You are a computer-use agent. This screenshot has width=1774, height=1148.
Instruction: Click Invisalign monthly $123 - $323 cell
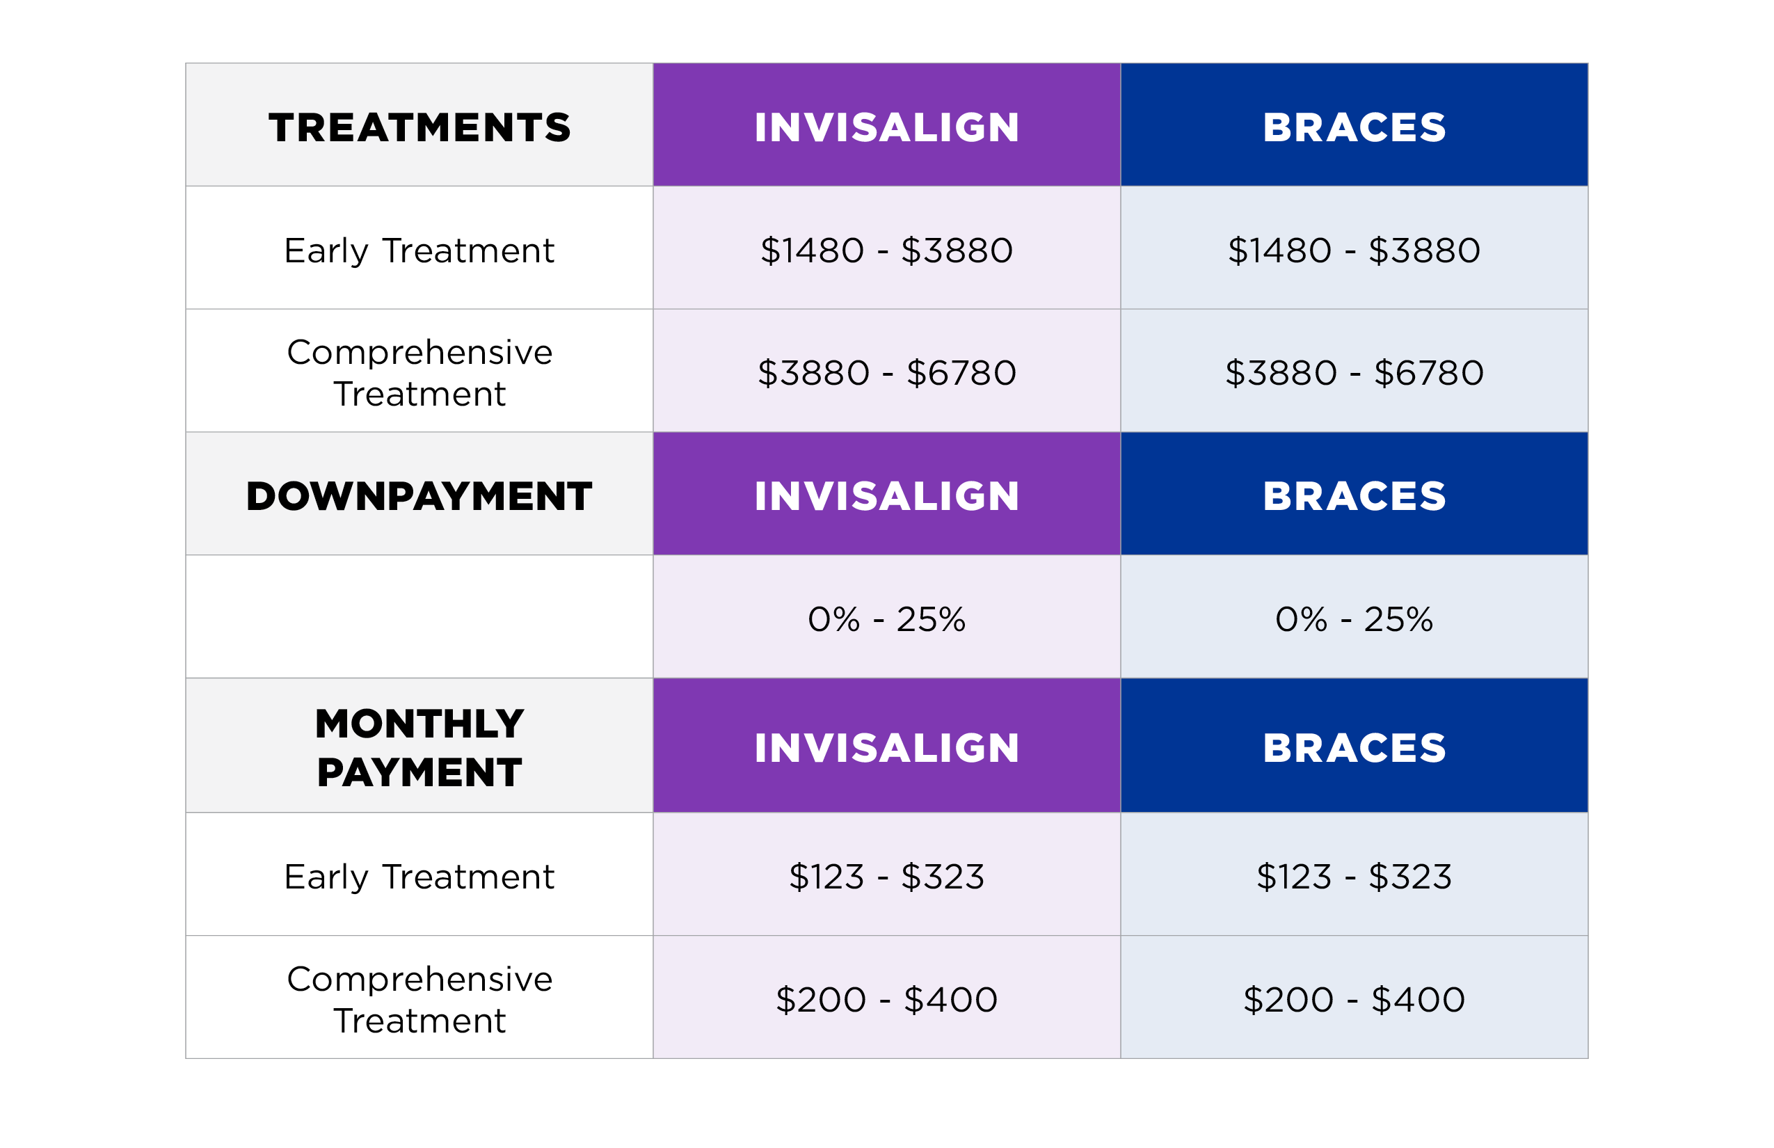coord(887,874)
